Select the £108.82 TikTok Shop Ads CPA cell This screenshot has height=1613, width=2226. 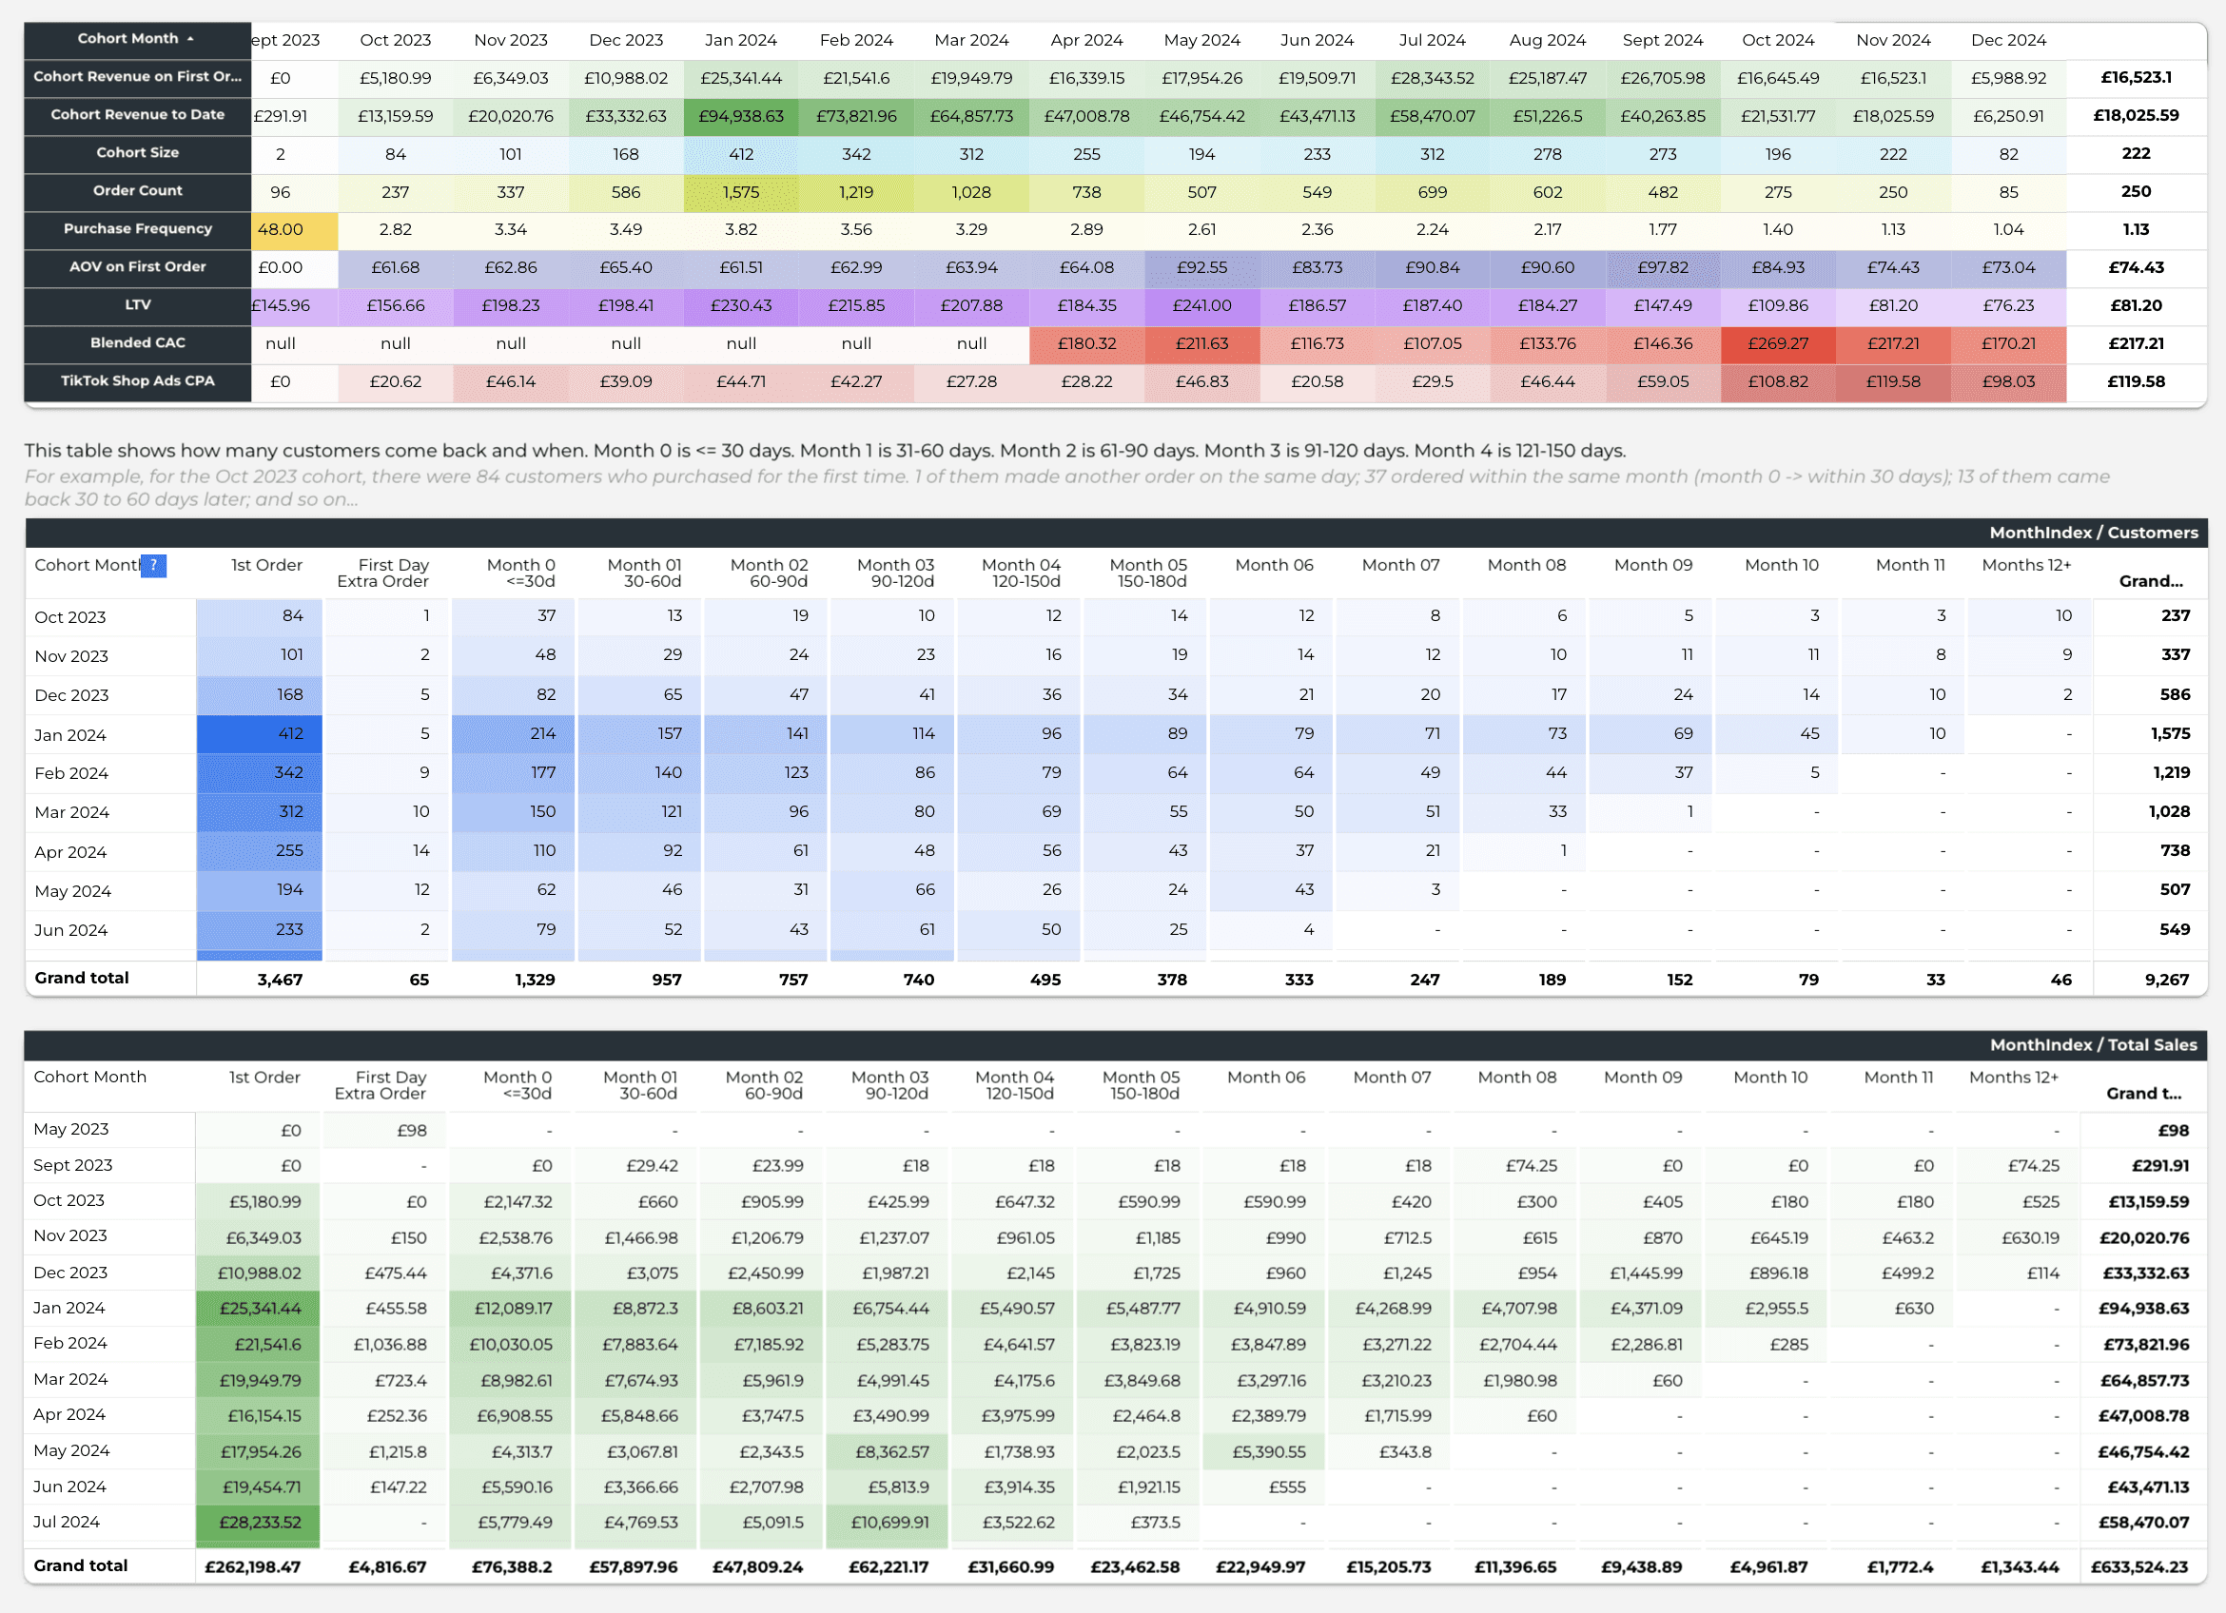tap(1777, 381)
